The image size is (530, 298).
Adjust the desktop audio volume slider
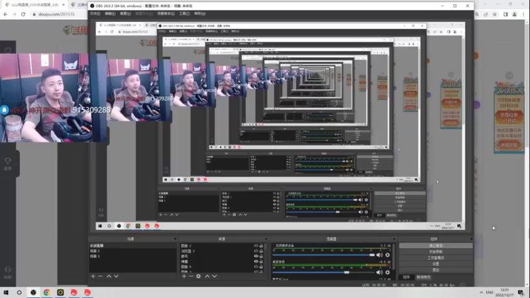click(x=324, y=272)
